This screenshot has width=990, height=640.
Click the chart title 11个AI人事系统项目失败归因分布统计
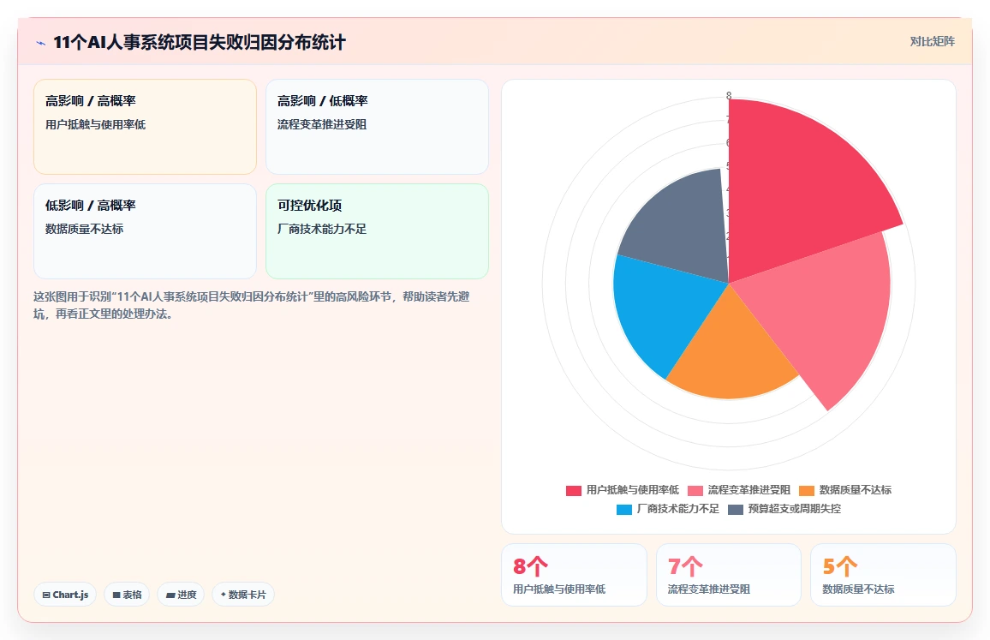200,42
